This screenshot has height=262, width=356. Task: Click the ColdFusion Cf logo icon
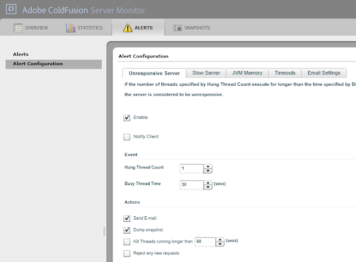[10, 9]
